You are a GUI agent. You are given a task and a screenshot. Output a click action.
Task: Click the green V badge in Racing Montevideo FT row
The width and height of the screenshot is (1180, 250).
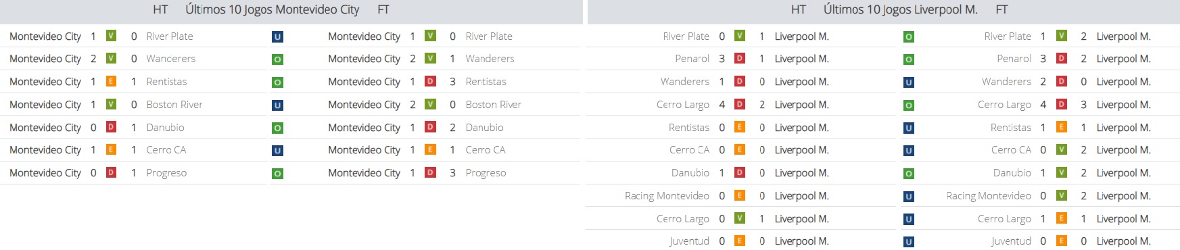tap(1062, 195)
